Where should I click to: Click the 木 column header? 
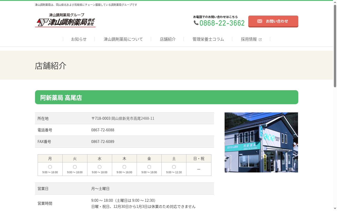[124, 159]
